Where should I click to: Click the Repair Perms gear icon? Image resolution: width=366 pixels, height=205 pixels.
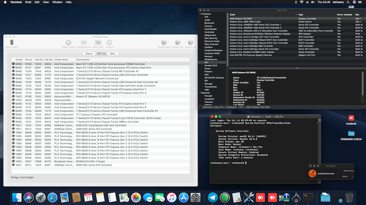click(68, 43)
